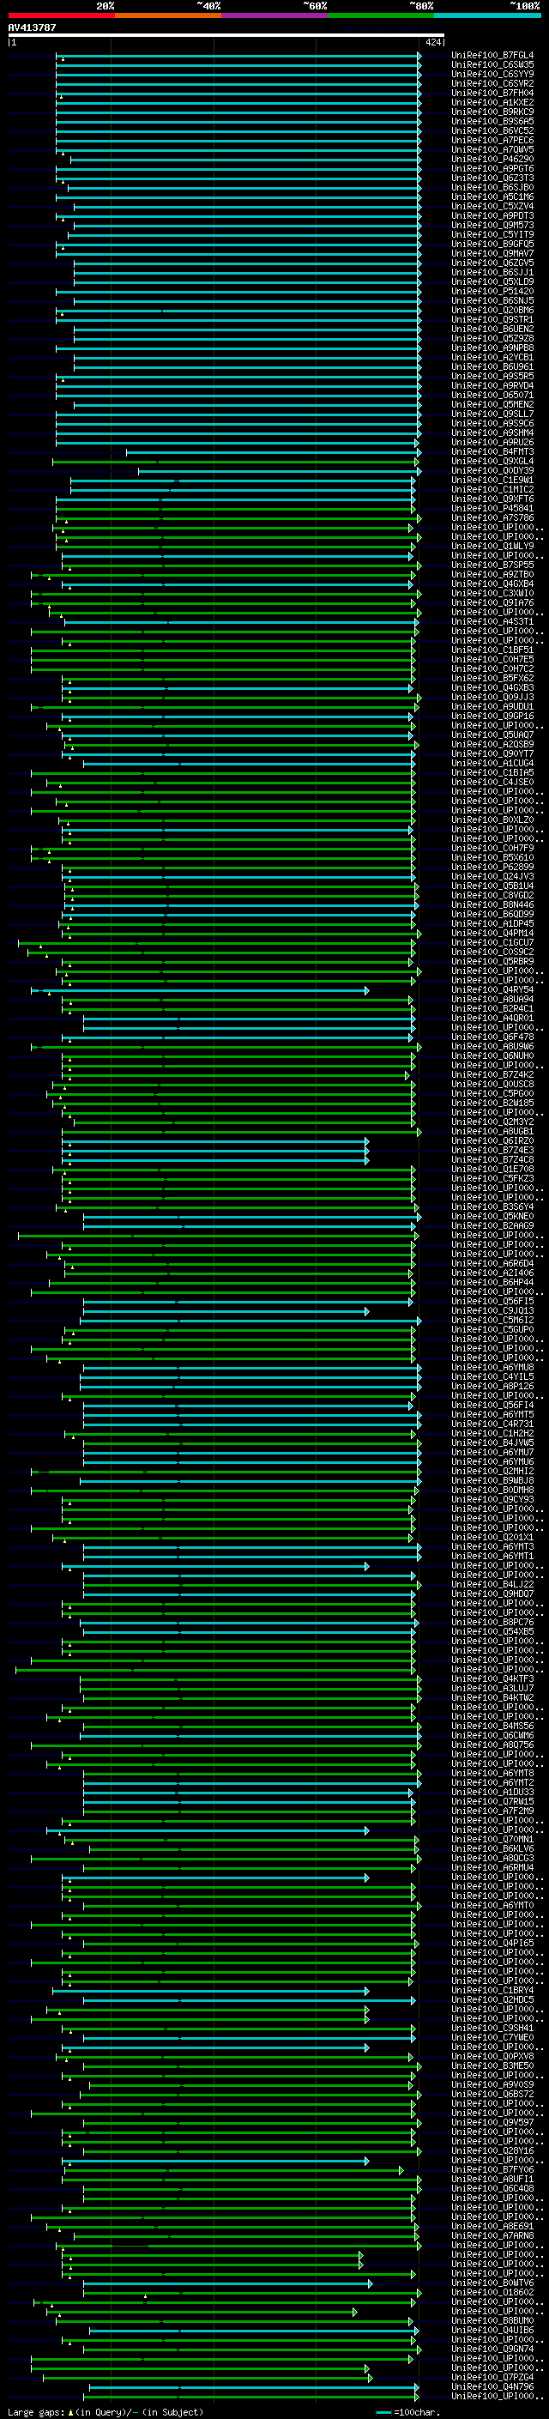
Task: Select the UniRef100_Q9GP16 label
Action: pos(492,717)
